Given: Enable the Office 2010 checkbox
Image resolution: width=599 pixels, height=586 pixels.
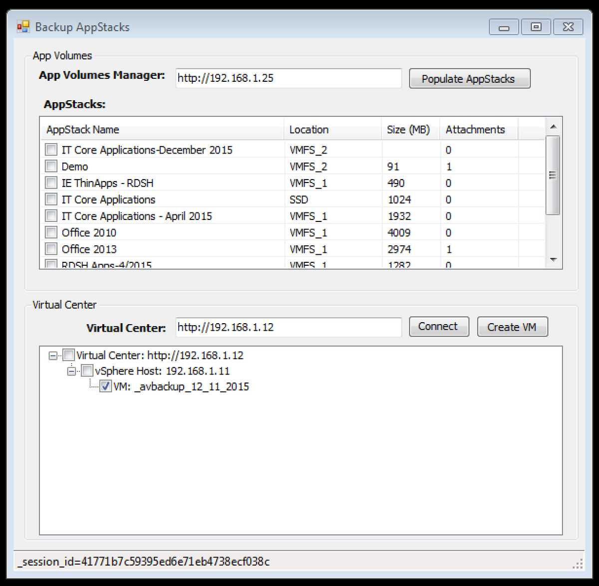Looking at the screenshot, I should point(51,232).
